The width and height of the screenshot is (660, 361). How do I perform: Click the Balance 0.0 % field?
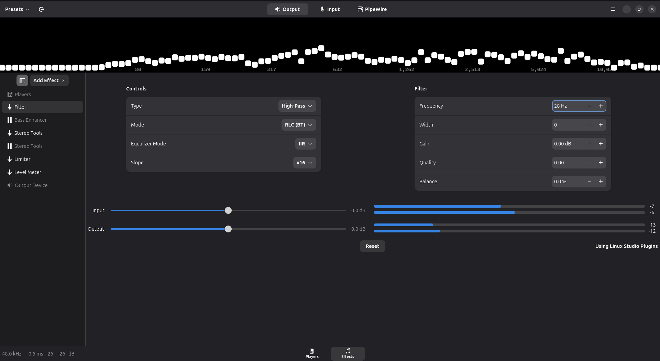568,182
